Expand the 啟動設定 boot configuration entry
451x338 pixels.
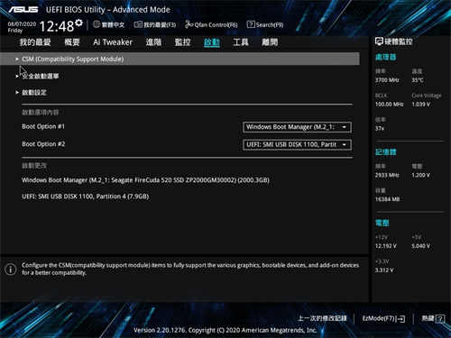coord(34,93)
